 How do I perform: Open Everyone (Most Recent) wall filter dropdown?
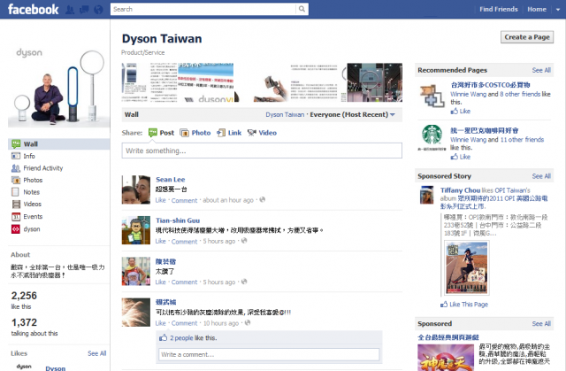pyautogui.click(x=352, y=114)
